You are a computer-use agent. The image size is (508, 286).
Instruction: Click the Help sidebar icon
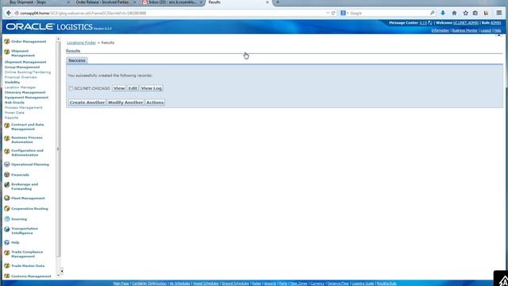tap(7, 242)
